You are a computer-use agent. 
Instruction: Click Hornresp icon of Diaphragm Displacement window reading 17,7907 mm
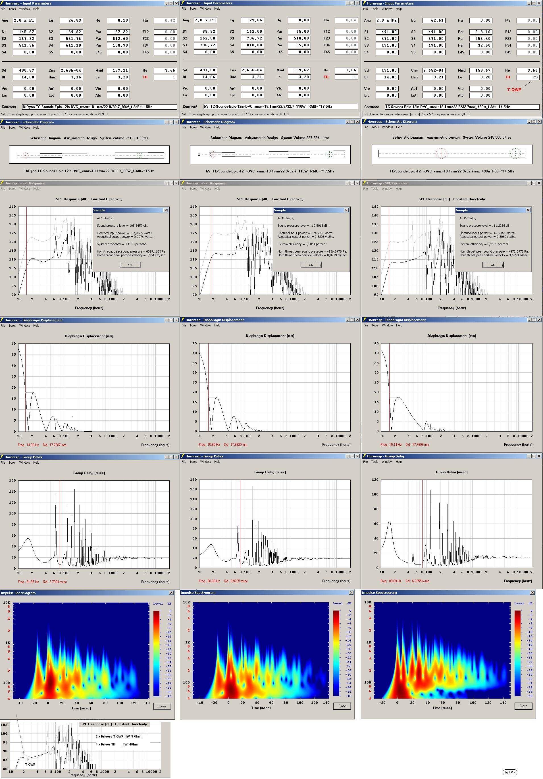[x=2, y=320]
